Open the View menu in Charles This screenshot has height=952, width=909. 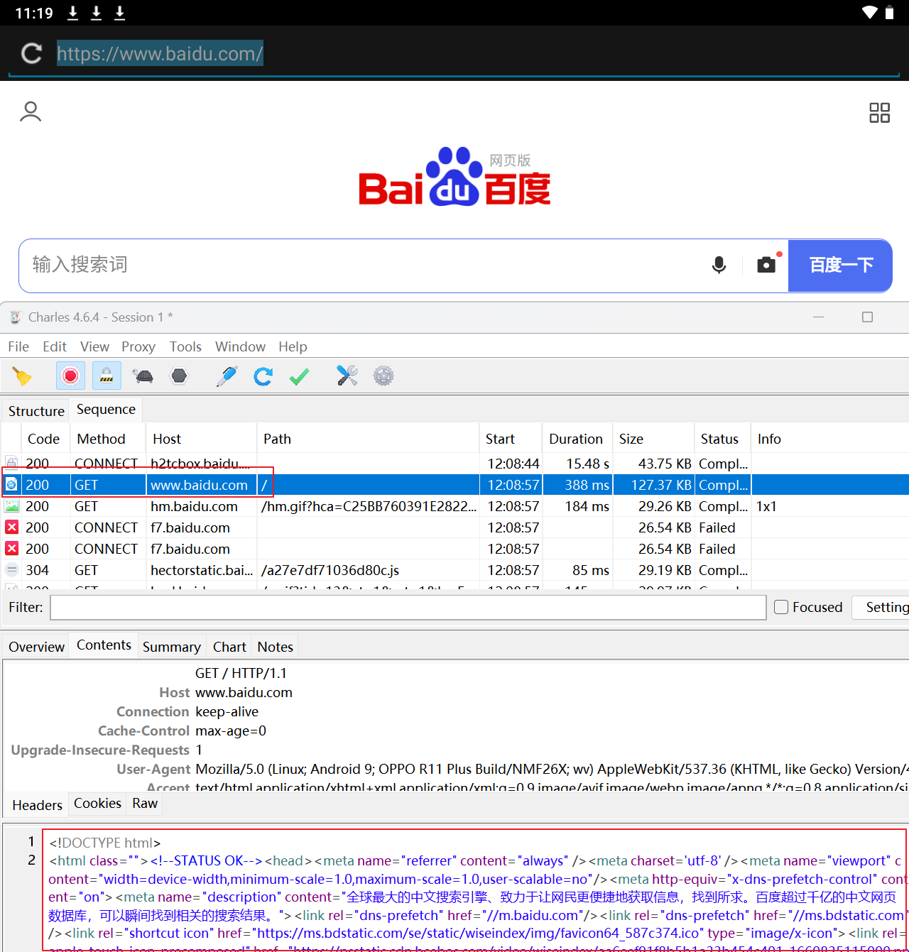(94, 346)
